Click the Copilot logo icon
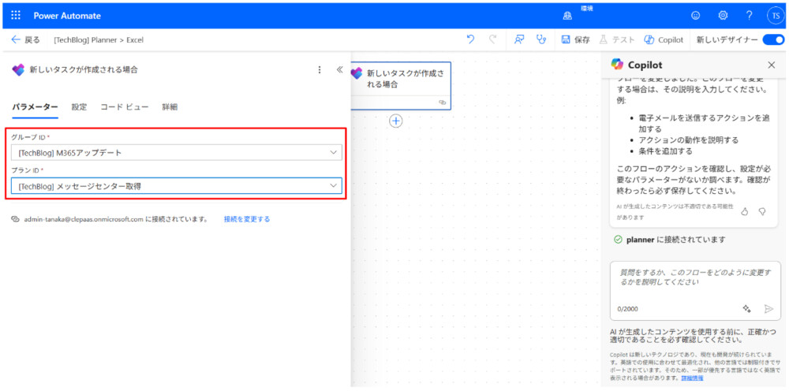The height and width of the screenshot is (391, 789). tap(617, 65)
